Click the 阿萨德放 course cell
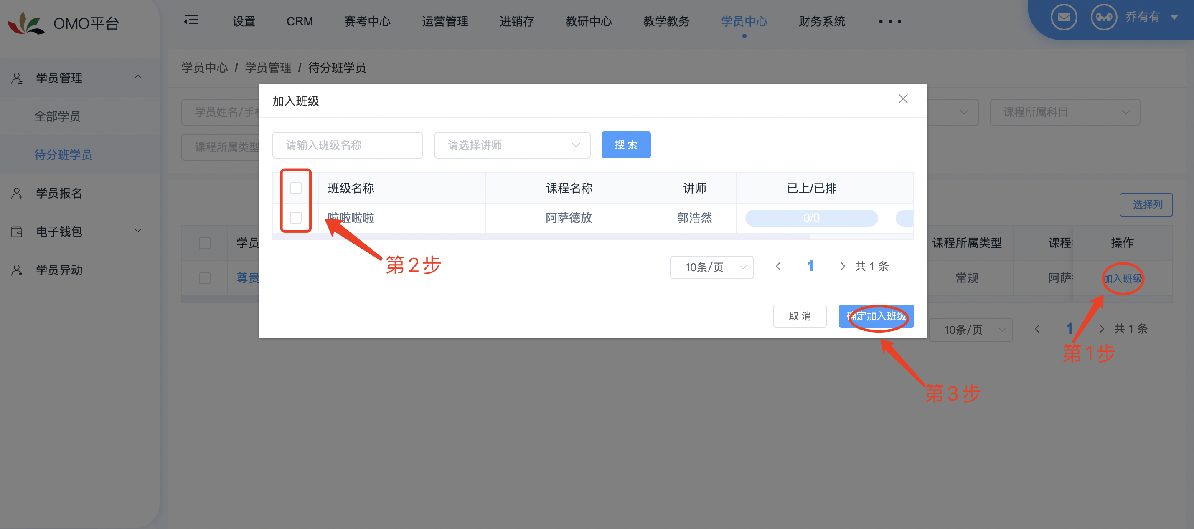Viewport: 1194px width, 529px height. click(569, 217)
